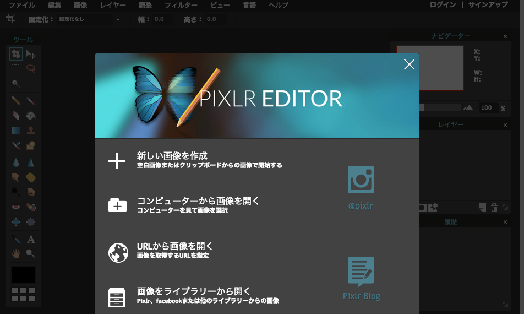
Task: Select the Eraser tool
Action: click(16, 115)
